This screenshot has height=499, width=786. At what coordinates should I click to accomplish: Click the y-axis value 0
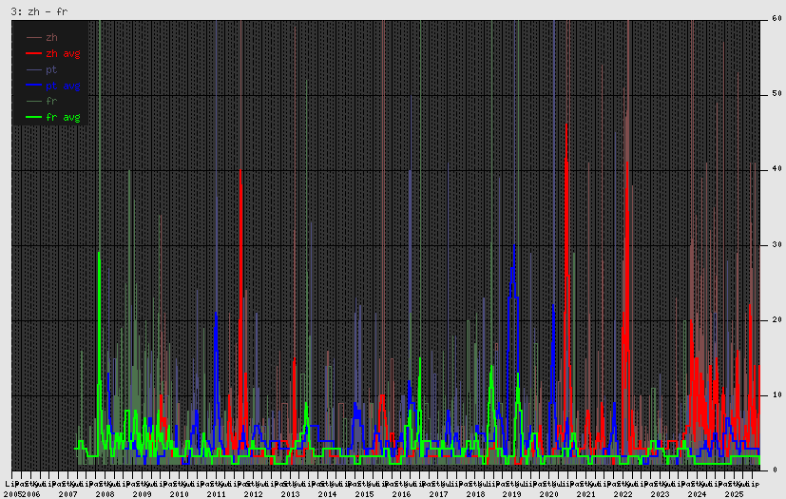tap(775, 470)
